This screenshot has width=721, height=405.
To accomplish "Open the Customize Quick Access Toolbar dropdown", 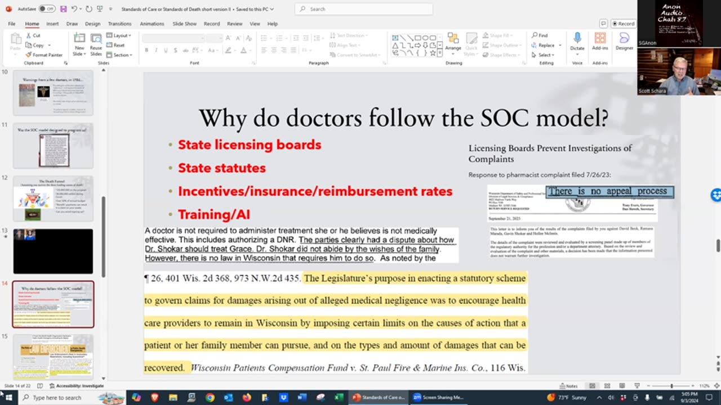I will (x=110, y=9).
